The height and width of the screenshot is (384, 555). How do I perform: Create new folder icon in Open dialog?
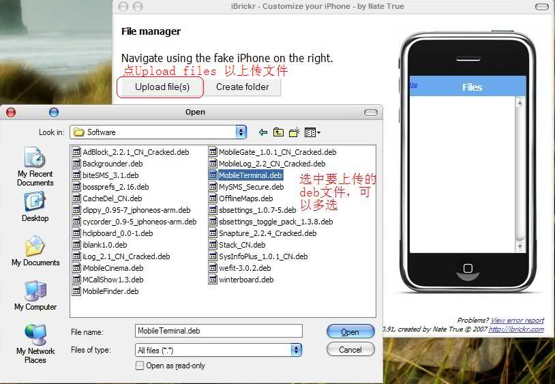[x=295, y=132]
